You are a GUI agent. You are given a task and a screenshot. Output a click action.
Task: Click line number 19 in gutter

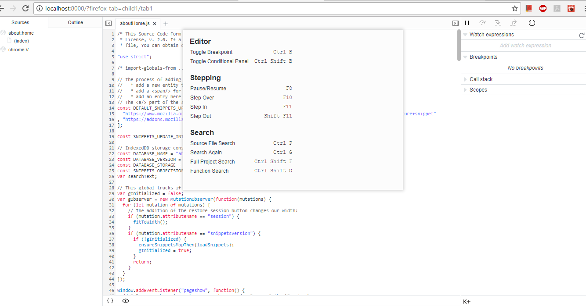pyautogui.click(x=112, y=136)
